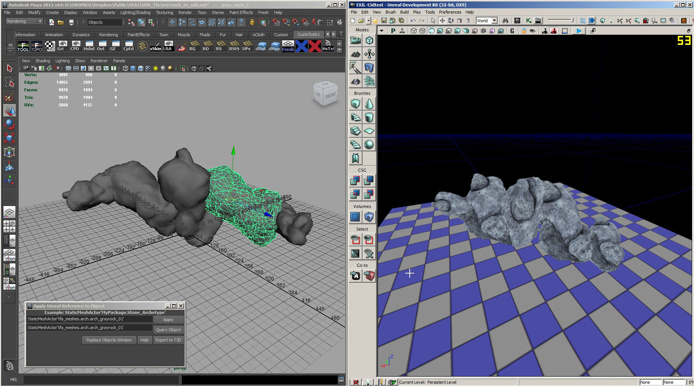Toggle smooth shade all in Maya panel

pos(133,68)
